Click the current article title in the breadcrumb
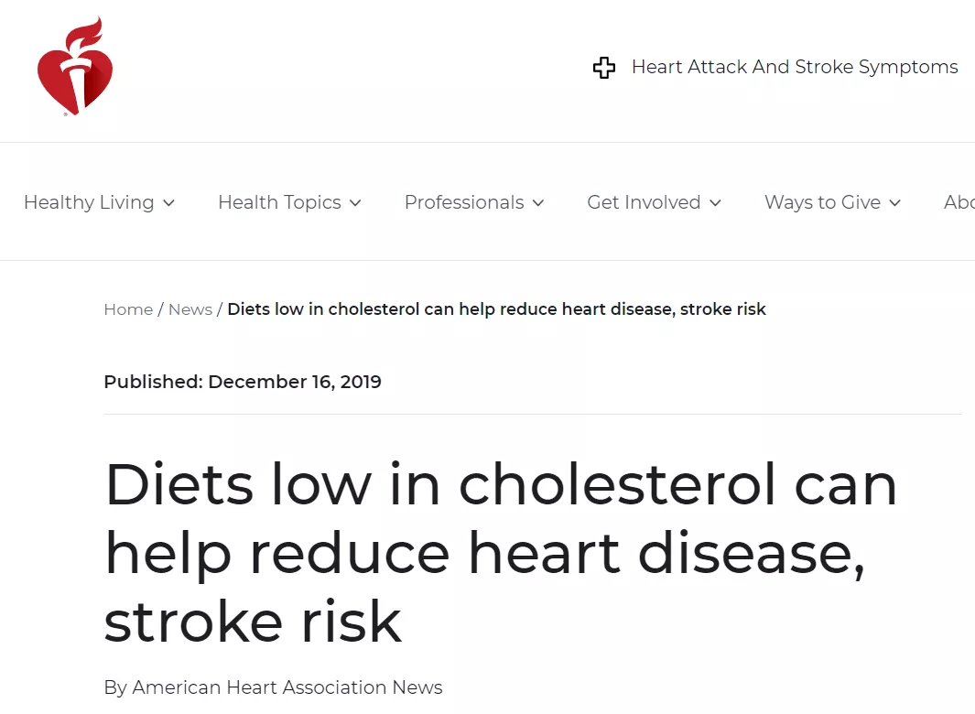The image size is (975, 714). tap(496, 309)
